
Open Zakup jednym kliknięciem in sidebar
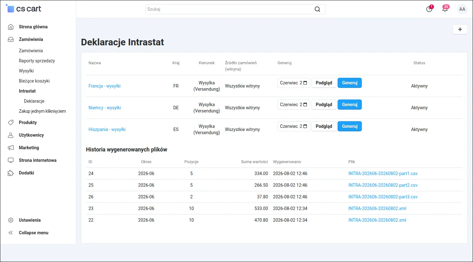click(x=42, y=111)
